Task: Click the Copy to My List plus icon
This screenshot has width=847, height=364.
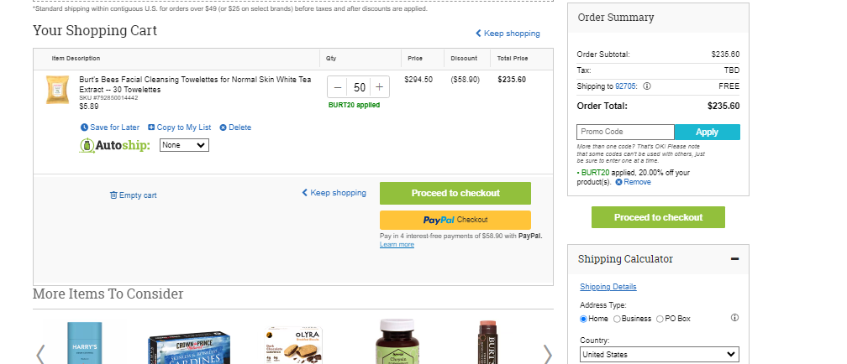Action: [x=151, y=127]
